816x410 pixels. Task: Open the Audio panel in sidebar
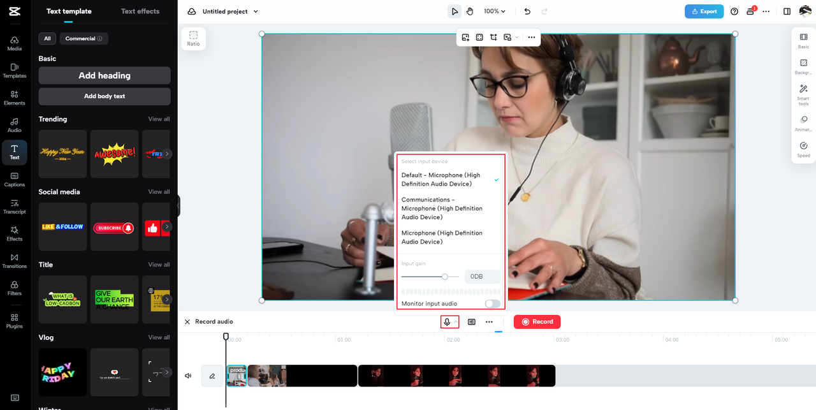pyautogui.click(x=14, y=125)
